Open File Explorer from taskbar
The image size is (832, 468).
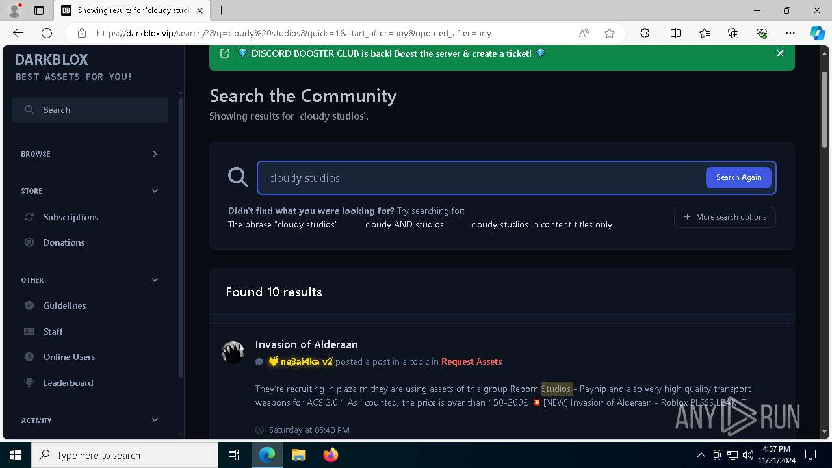pyautogui.click(x=298, y=455)
